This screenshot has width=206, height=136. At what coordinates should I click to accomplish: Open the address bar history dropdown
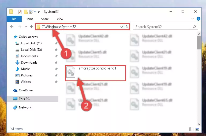(x=122, y=27)
